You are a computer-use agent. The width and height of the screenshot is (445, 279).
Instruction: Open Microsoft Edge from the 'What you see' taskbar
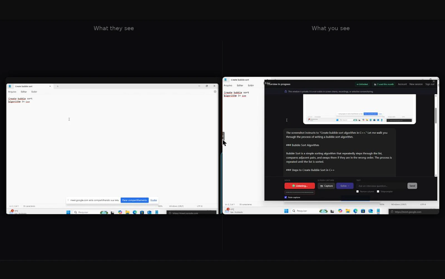coord(355,211)
